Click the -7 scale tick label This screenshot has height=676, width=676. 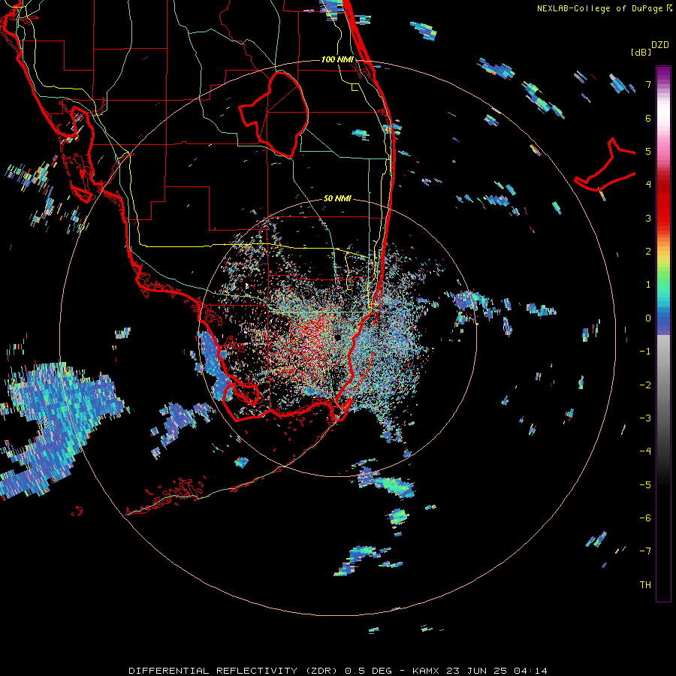645,551
